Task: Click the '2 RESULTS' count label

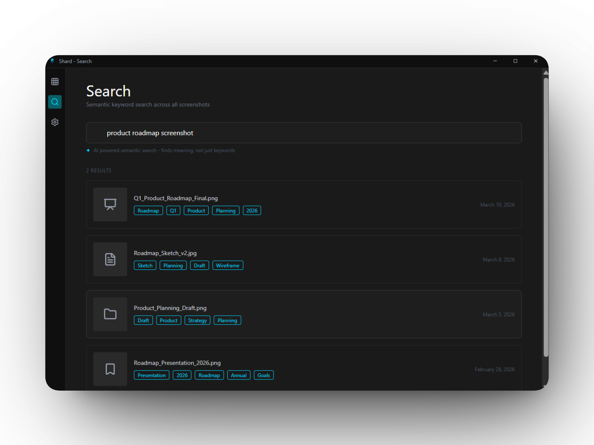Action: 99,171
